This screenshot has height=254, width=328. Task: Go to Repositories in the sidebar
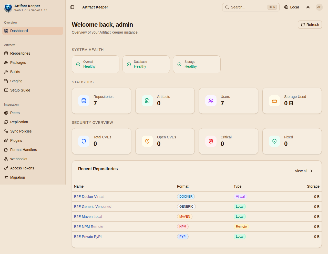point(33,53)
